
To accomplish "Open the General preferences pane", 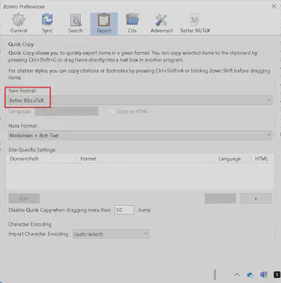I will pos(18,23).
